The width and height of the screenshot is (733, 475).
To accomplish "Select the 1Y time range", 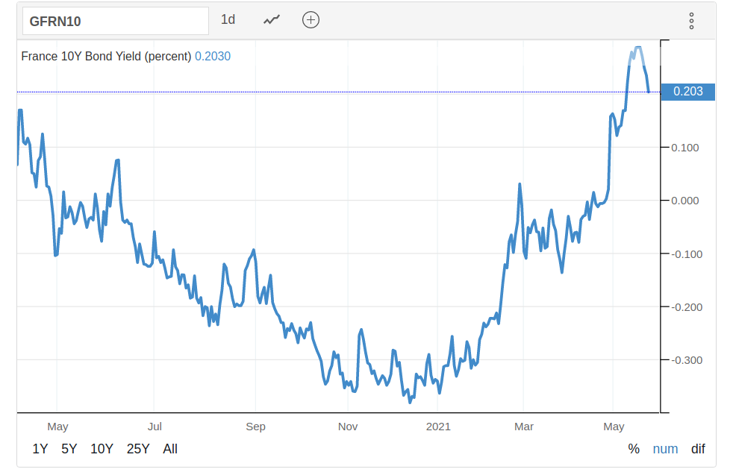I will point(40,449).
